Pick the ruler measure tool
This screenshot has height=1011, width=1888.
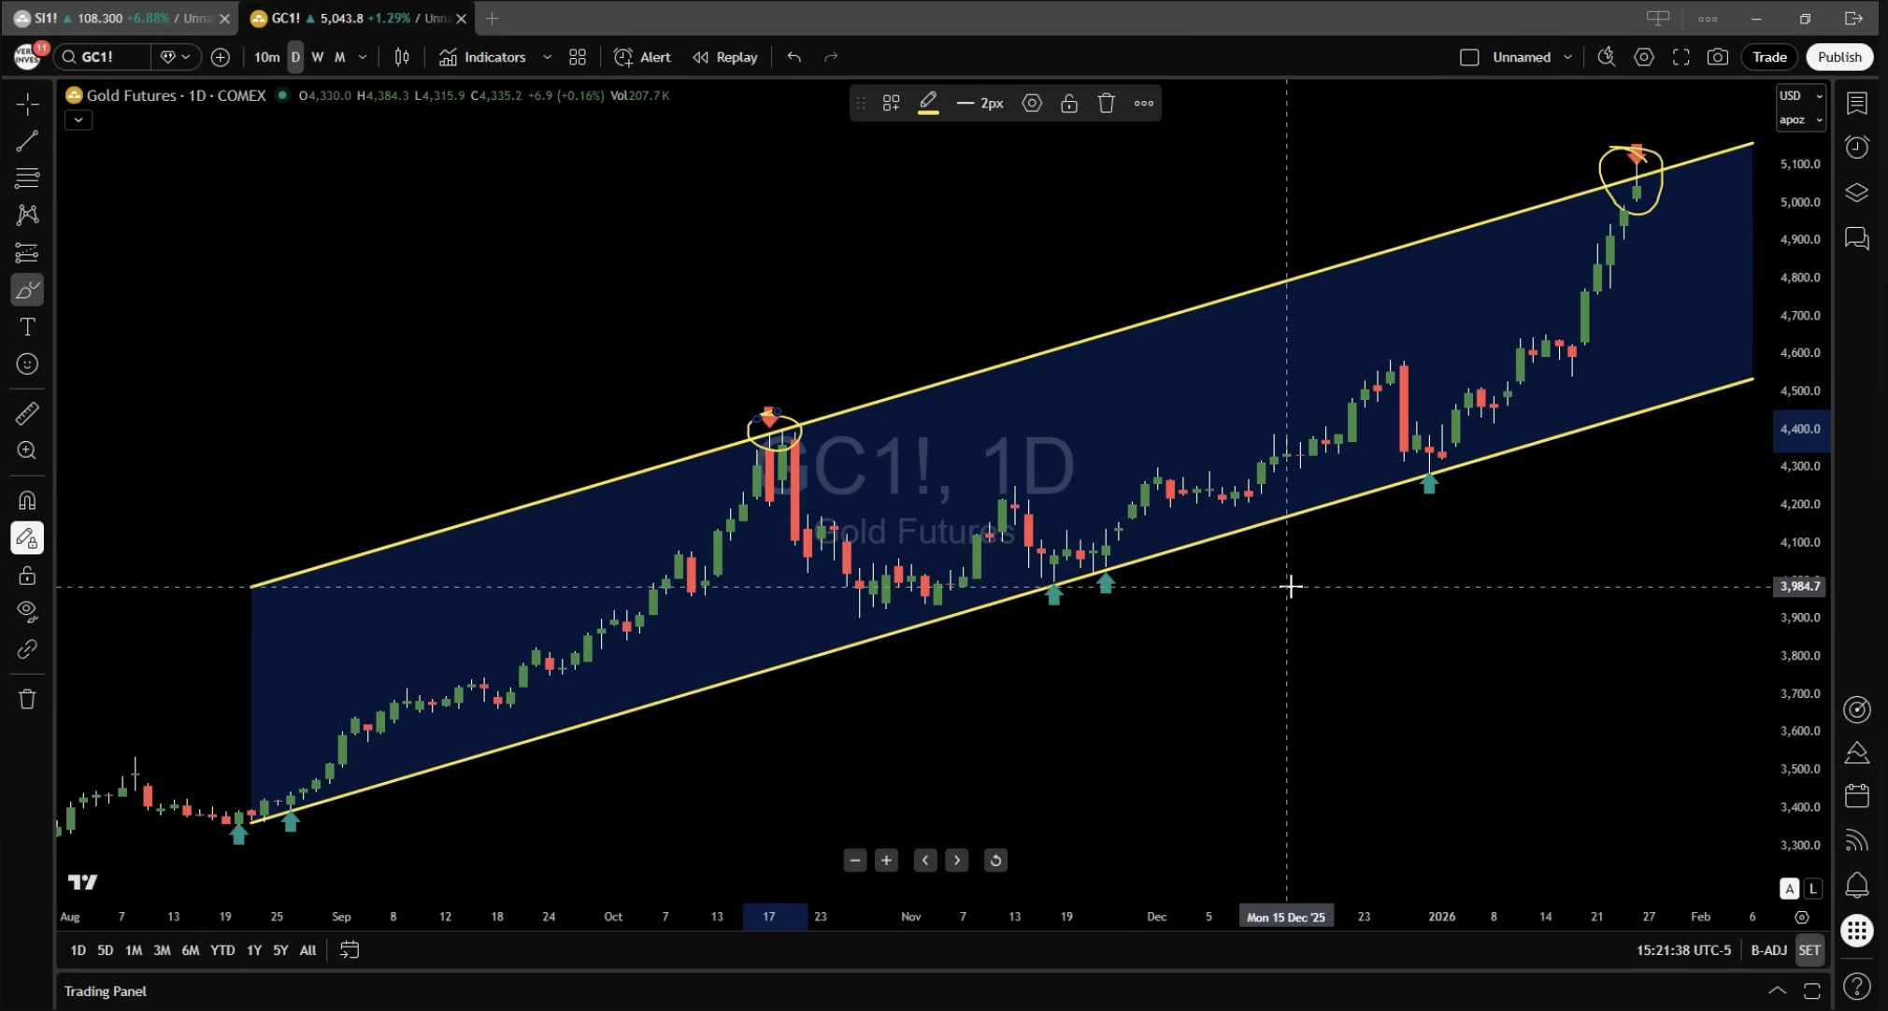(27, 413)
